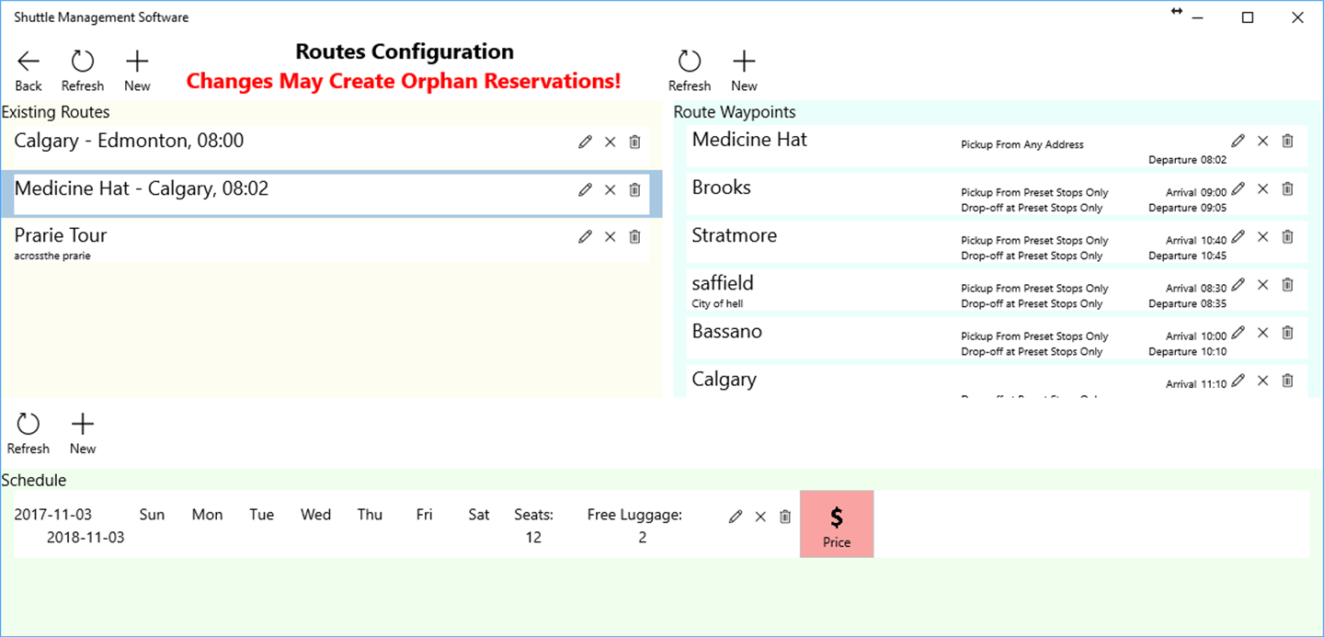The width and height of the screenshot is (1324, 637).
Task: Delete the schedule entry with trash icon
Action: [785, 517]
